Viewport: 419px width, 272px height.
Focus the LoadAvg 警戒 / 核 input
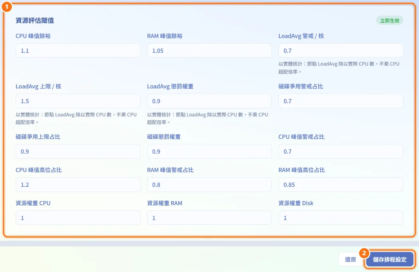pyautogui.click(x=341, y=50)
